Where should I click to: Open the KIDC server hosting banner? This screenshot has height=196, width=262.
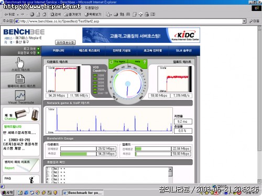141,35
